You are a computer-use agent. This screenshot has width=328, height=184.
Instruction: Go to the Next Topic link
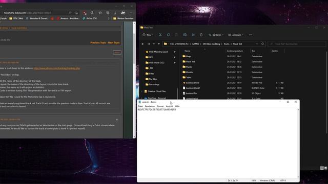click(114, 43)
